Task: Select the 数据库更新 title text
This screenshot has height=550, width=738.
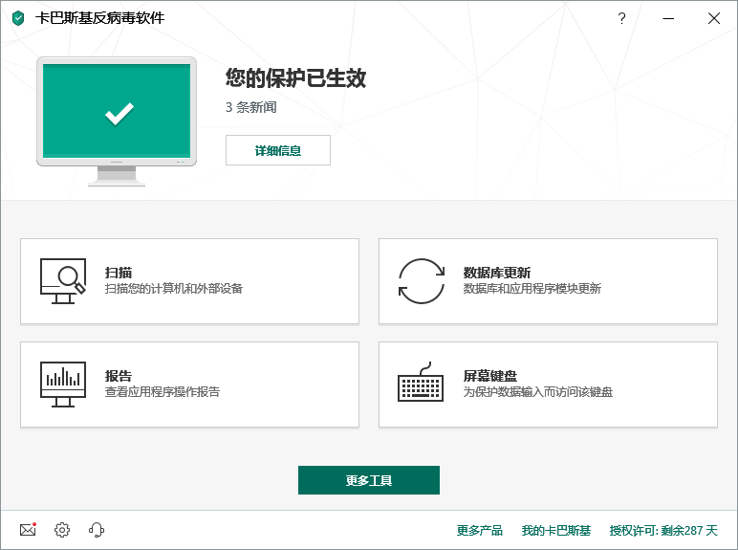Action: click(x=497, y=273)
